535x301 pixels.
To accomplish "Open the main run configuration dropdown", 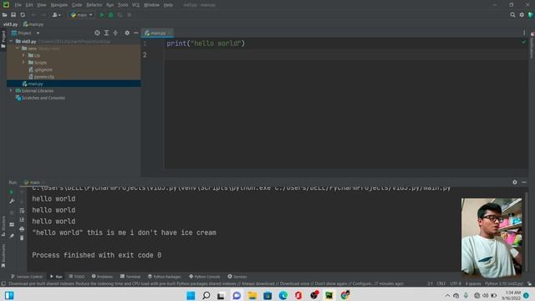I will click(81, 15).
